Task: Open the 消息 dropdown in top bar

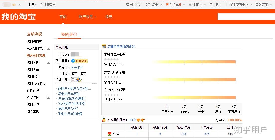Action: coord(32,5)
